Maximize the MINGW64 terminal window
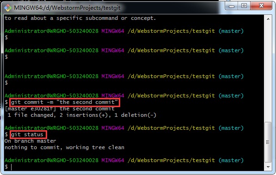This screenshot has height=175, width=276. pos(244,6)
